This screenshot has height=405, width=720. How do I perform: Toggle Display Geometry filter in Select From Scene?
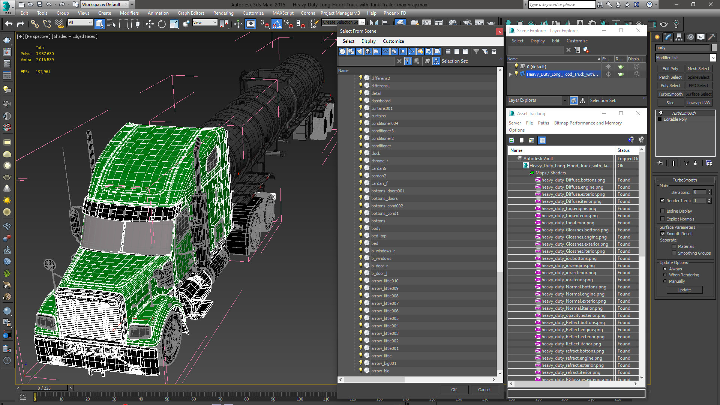tap(342, 51)
